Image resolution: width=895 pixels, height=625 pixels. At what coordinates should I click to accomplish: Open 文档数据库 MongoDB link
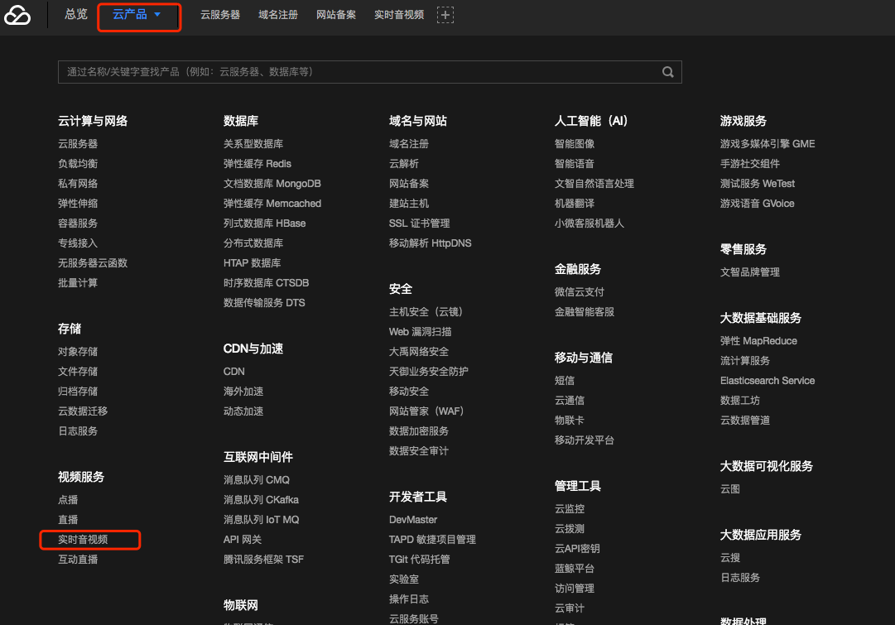[272, 184]
